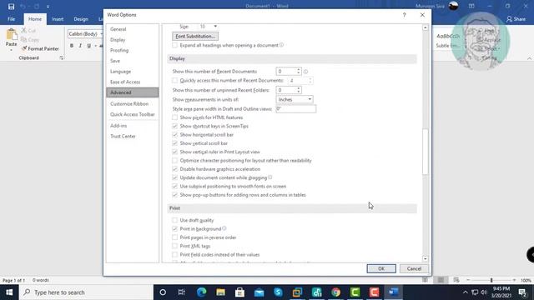Toggle Disable hardware graphics acceleration
This screenshot has width=534, height=300.
pyautogui.click(x=174, y=169)
